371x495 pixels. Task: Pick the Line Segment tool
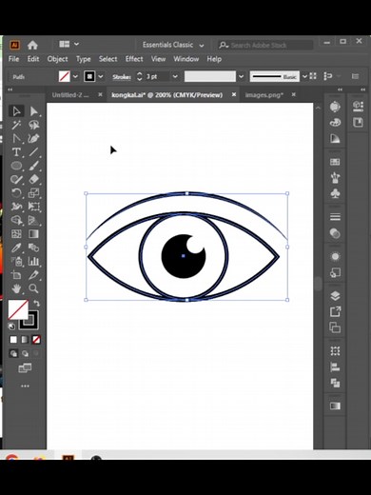pos(33,152)
